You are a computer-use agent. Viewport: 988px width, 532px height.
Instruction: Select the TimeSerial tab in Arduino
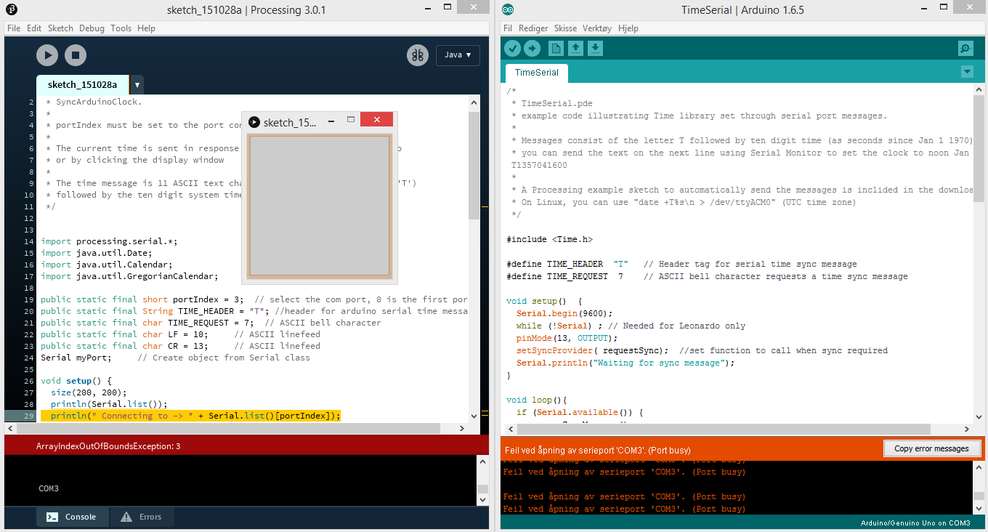point(537,73)
